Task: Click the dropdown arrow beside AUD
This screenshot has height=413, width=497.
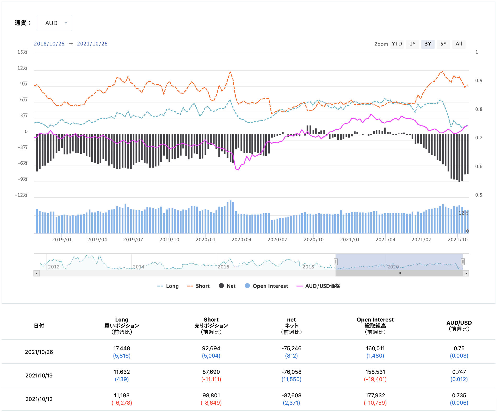Action: click(66, 23)
